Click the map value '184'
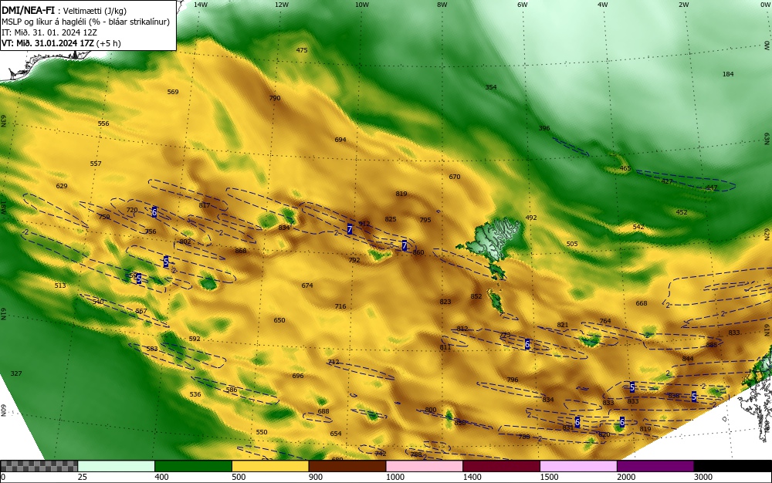This screenshot has height=483, width=772. [728, 74]
